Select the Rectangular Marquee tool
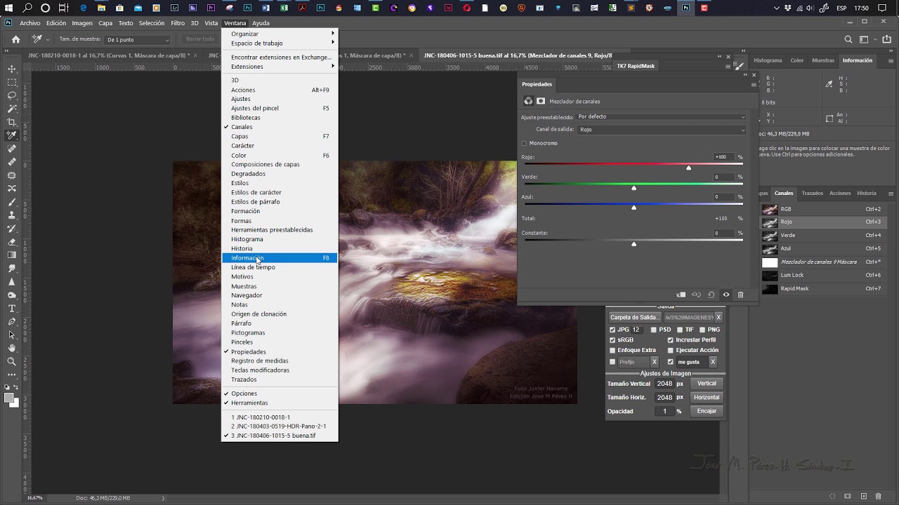Image resolution: width=899 pixels, height=505 pixels. click(12, 82)
